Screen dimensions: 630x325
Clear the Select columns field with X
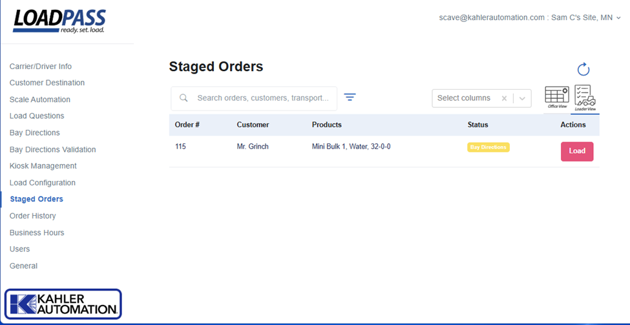(x=504, y=98)
